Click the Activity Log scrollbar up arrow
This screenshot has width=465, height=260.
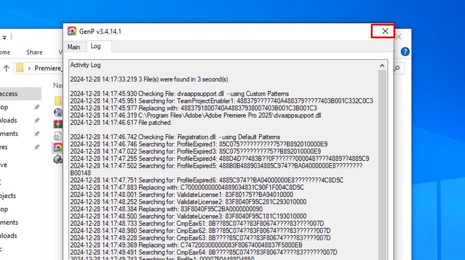tap(382, 63)
